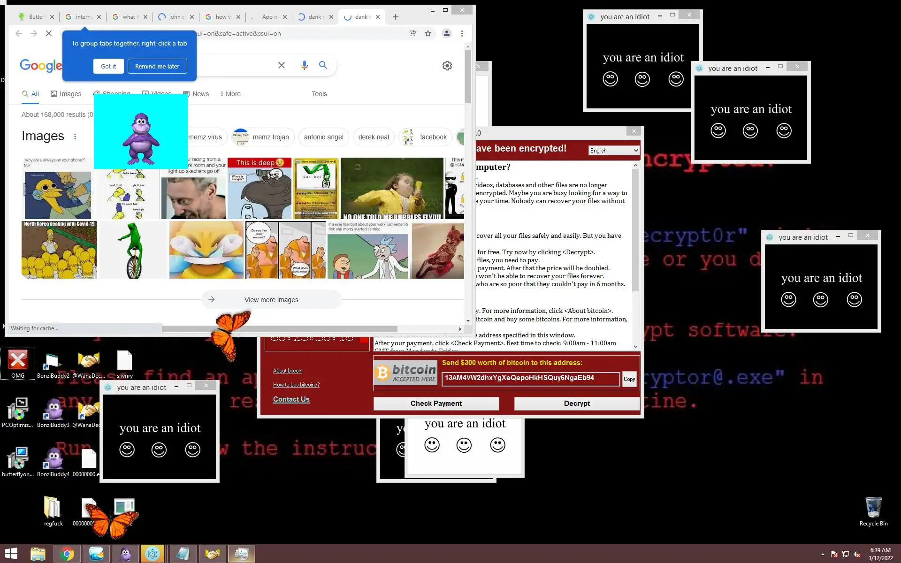Image resolution: width=901 pixels, height=563 pixels.
Task: Open Images section three-dot options
Action: 75,137
